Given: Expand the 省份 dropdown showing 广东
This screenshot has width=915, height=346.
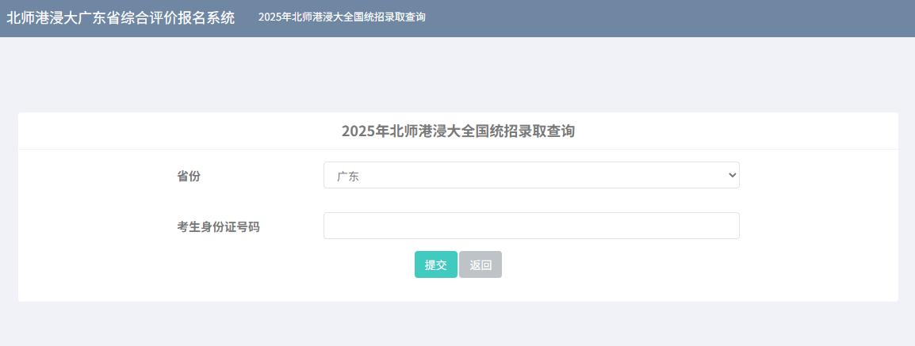Looking at the screenshot, I should (530, 176).
